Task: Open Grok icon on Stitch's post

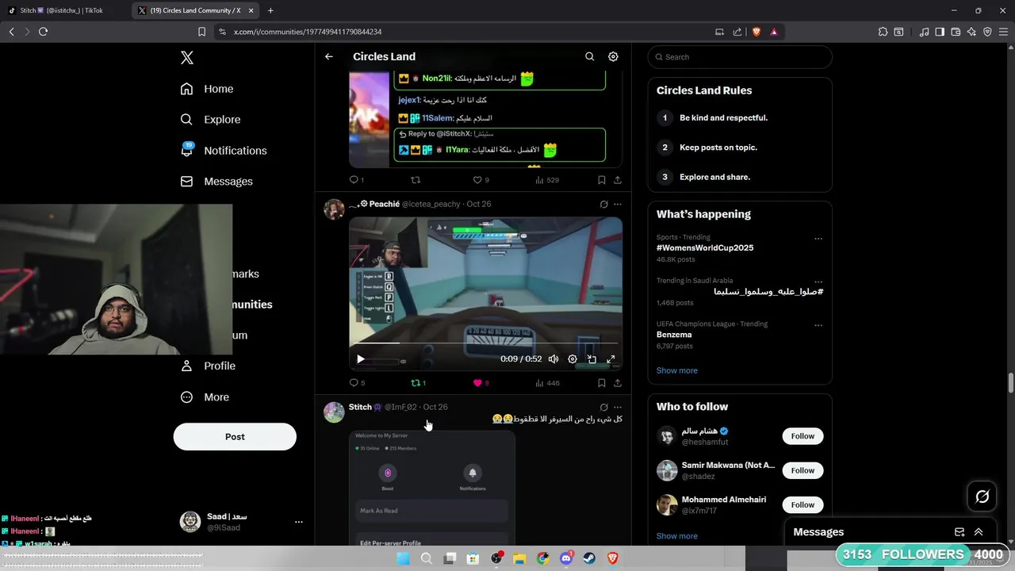Action: [x=603, y=407]
